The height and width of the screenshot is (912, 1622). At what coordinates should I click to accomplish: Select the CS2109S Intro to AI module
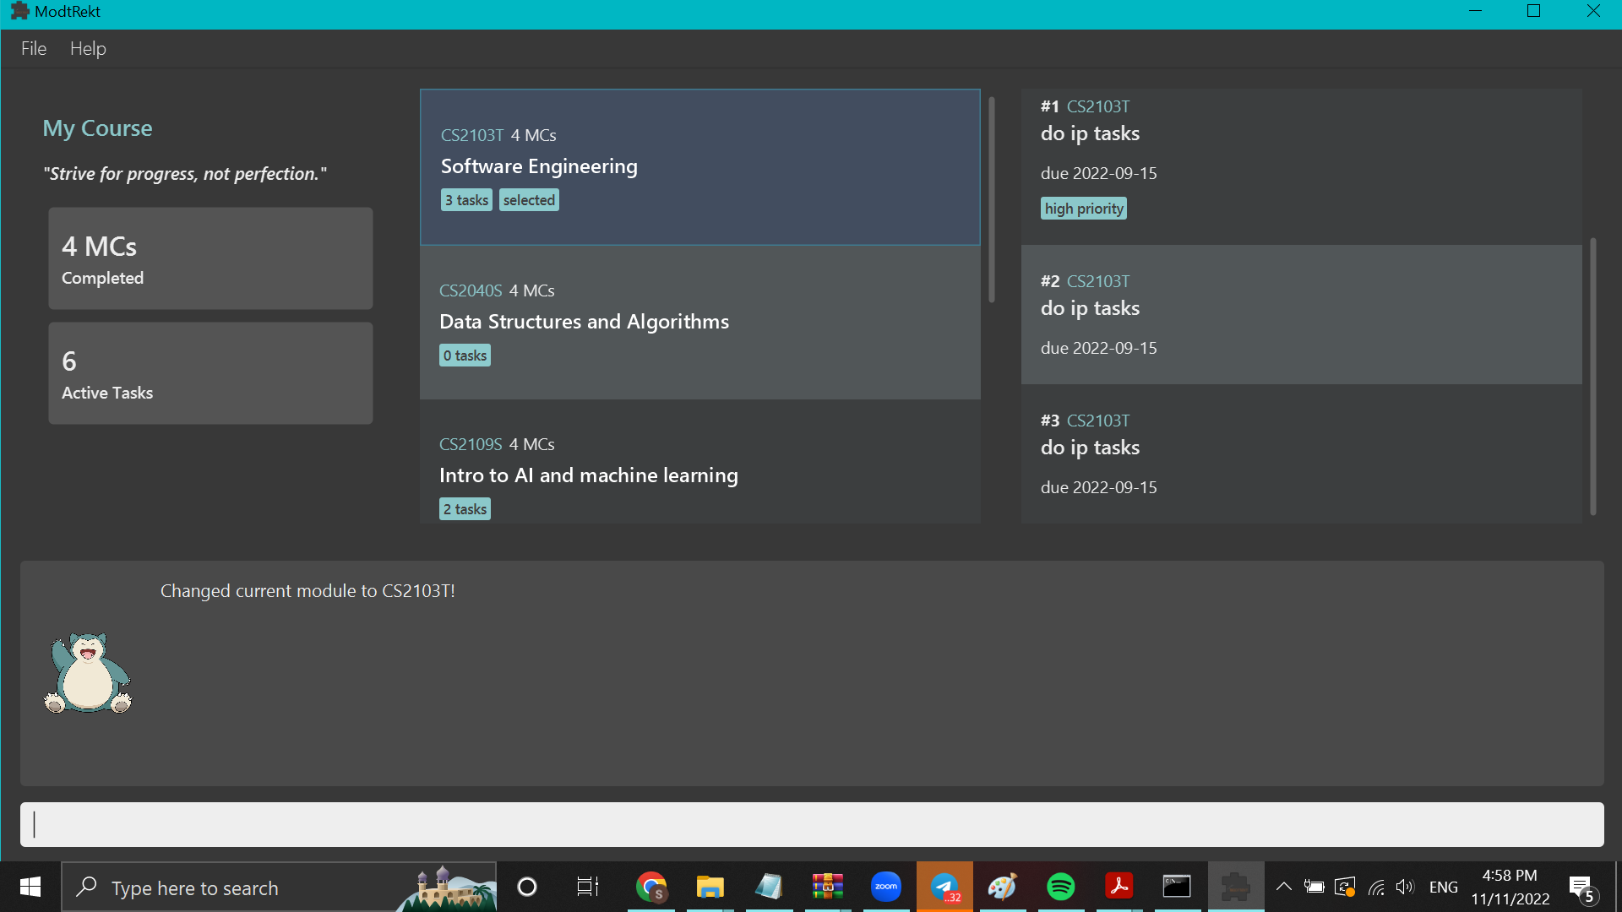pos(699,462)
